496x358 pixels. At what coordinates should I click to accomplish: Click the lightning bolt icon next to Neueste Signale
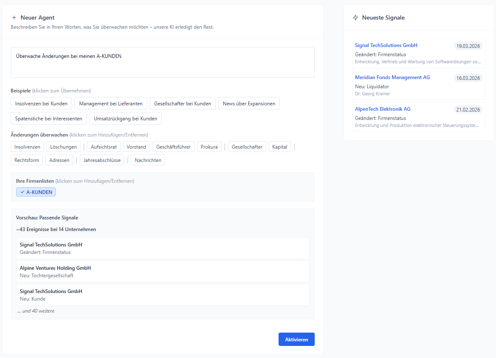355,17
